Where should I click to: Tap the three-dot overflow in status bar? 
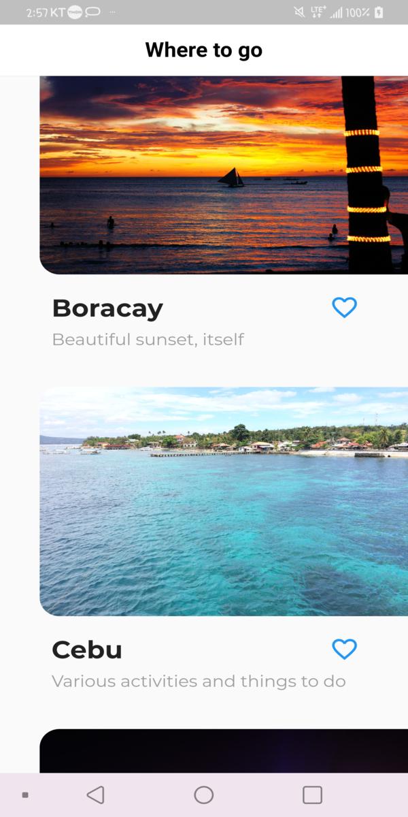pos(112,12)
